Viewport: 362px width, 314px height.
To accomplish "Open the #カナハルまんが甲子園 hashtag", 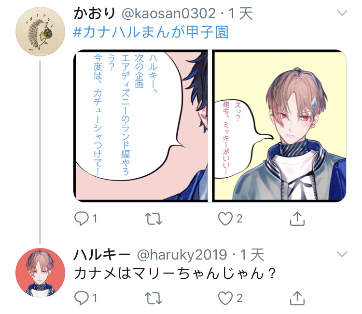I will point(151,32).
